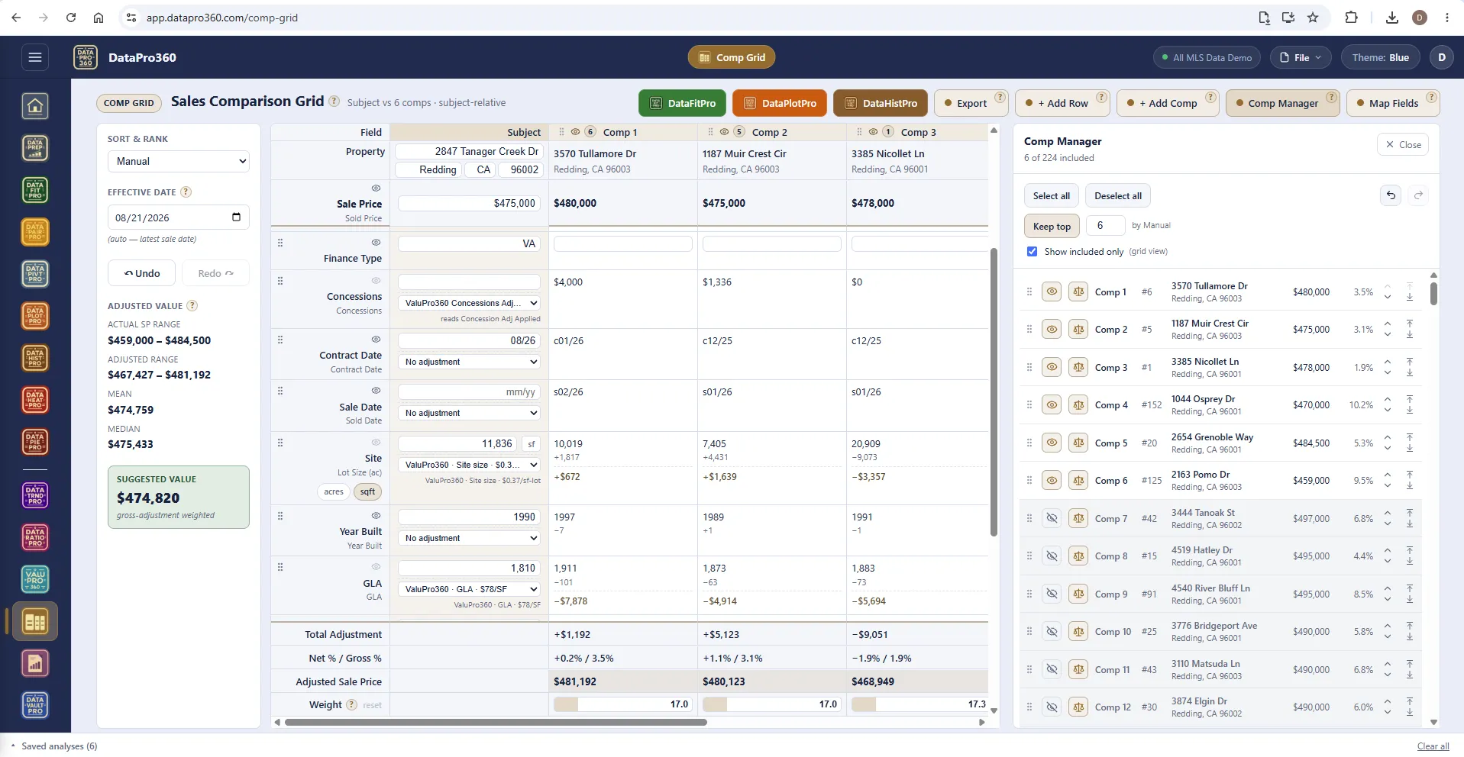Screen dimensions: 1464x757
Task: Open the DataFitPro tab button
Action: pos(683,103)
